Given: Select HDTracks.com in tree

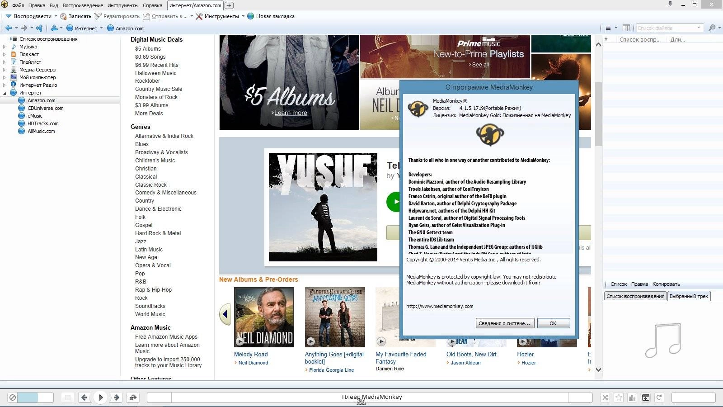Looking at the screenshot, I should click(x=43, y=123).
